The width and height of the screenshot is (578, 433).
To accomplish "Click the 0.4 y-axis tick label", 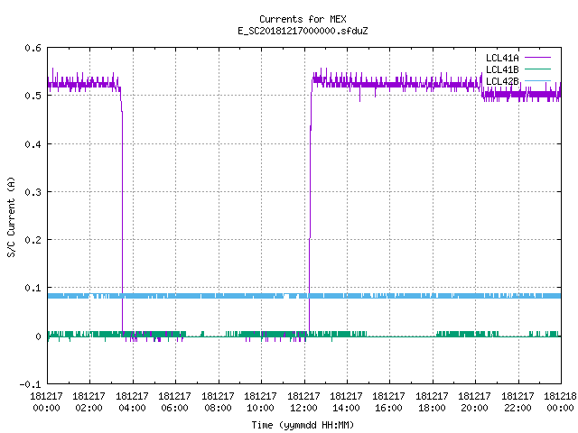I will point(33,144).
